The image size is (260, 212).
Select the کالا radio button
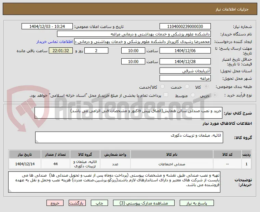(x=206, y=87)
